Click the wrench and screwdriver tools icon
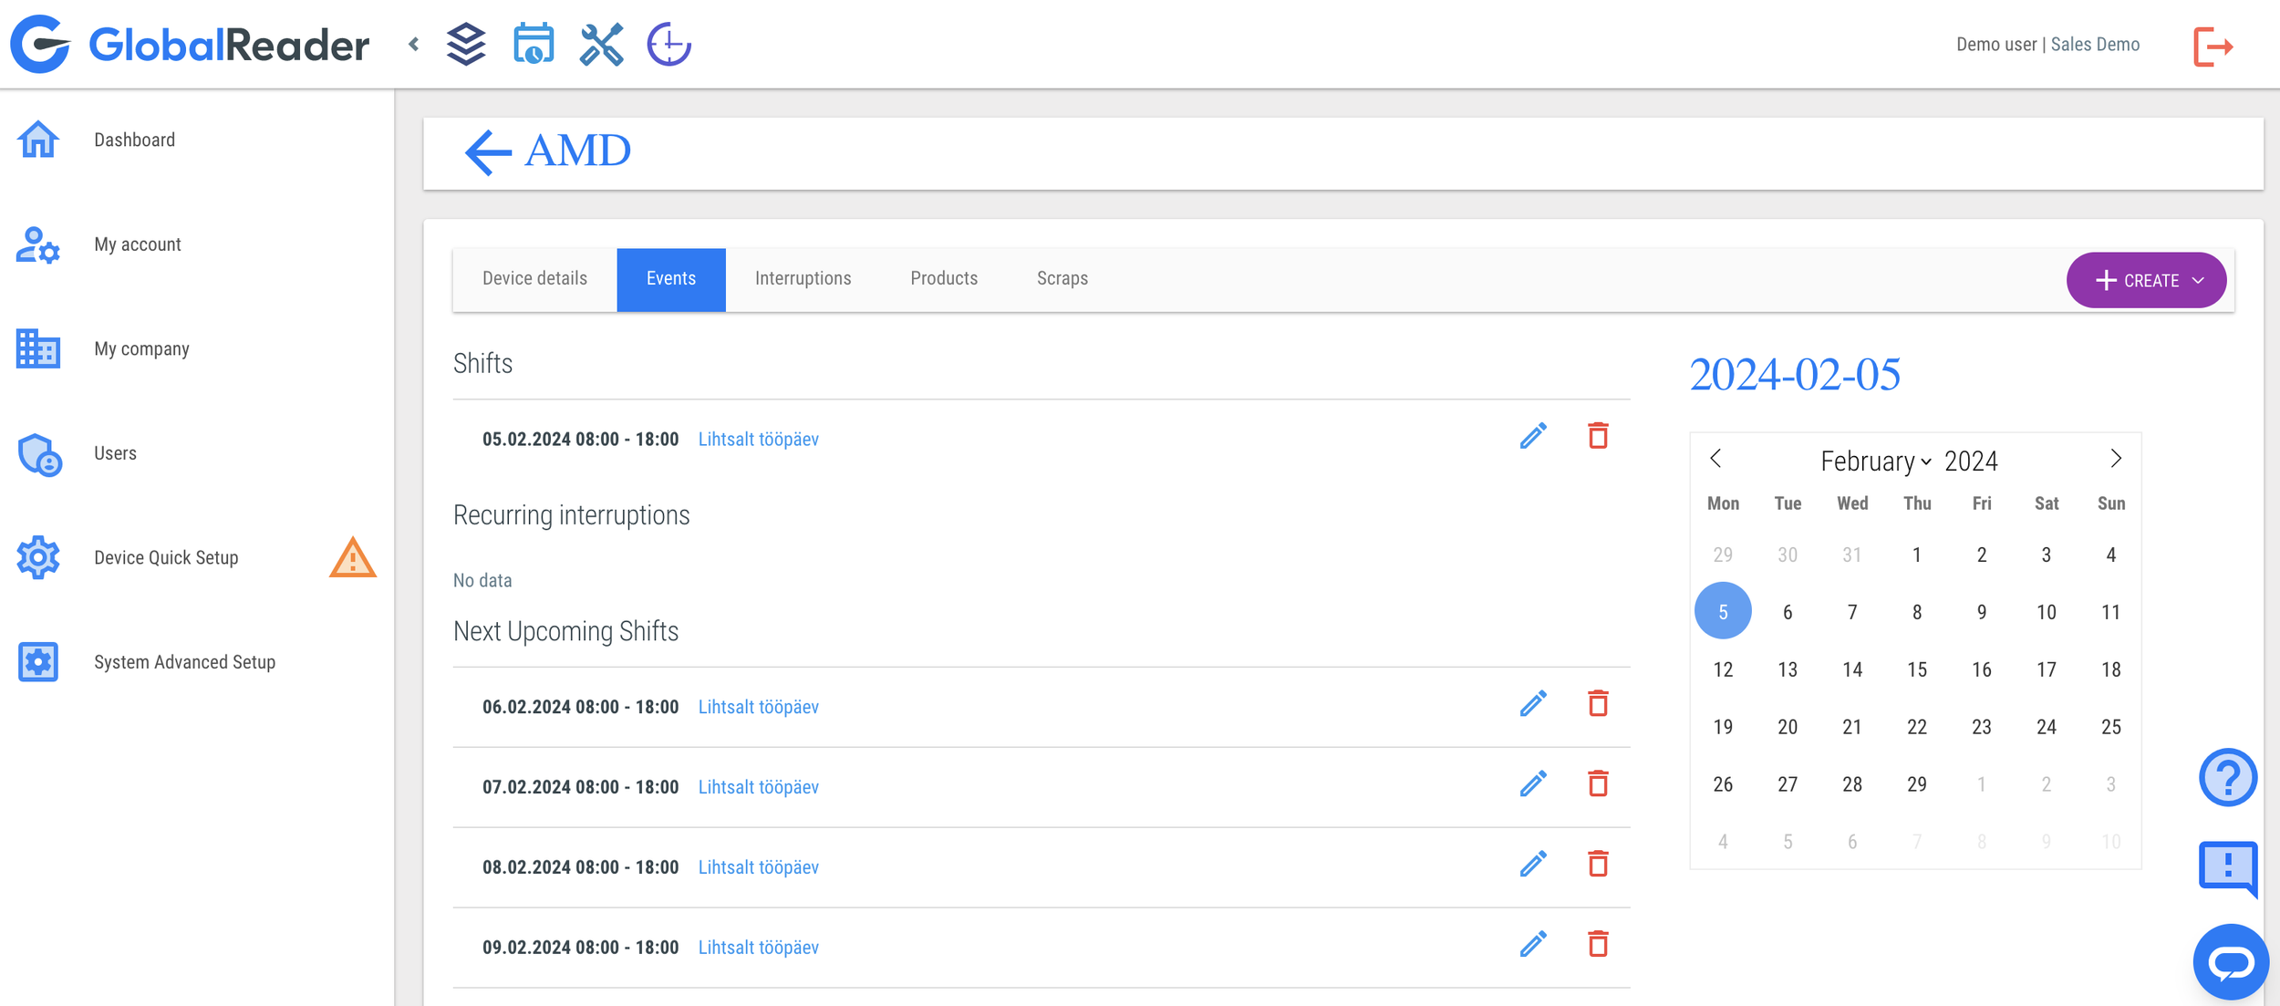 coord(601,44)
